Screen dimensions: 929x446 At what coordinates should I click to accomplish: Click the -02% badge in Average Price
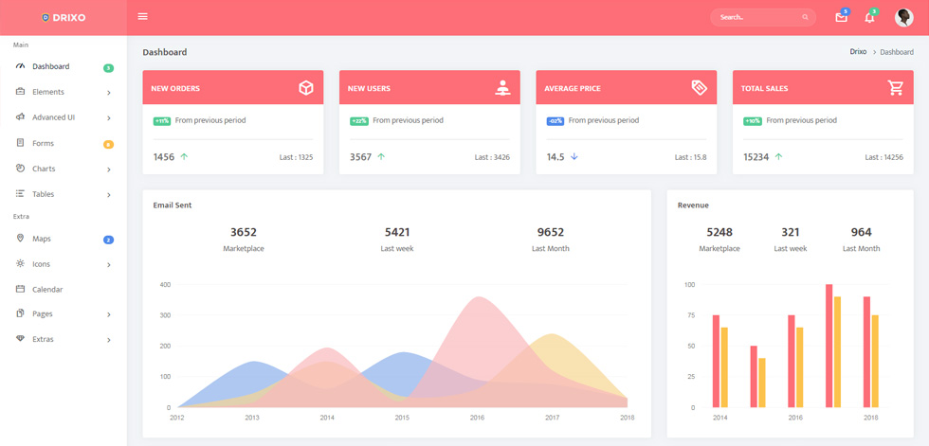(556, 120)
